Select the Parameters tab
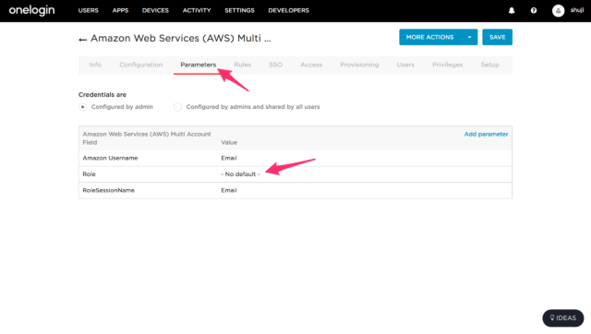The height and width of the screenshot is (334, 591). click(199, 65)
